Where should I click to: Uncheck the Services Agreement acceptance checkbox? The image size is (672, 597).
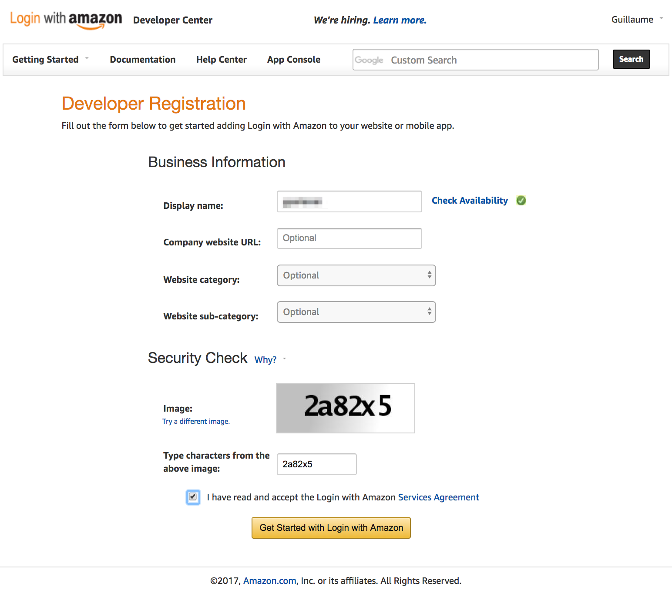(x=193, y=497)
